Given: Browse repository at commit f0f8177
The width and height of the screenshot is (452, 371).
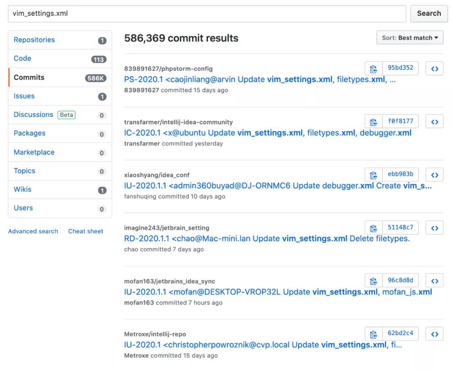Looking at the screenshot, I should (434, 122).
